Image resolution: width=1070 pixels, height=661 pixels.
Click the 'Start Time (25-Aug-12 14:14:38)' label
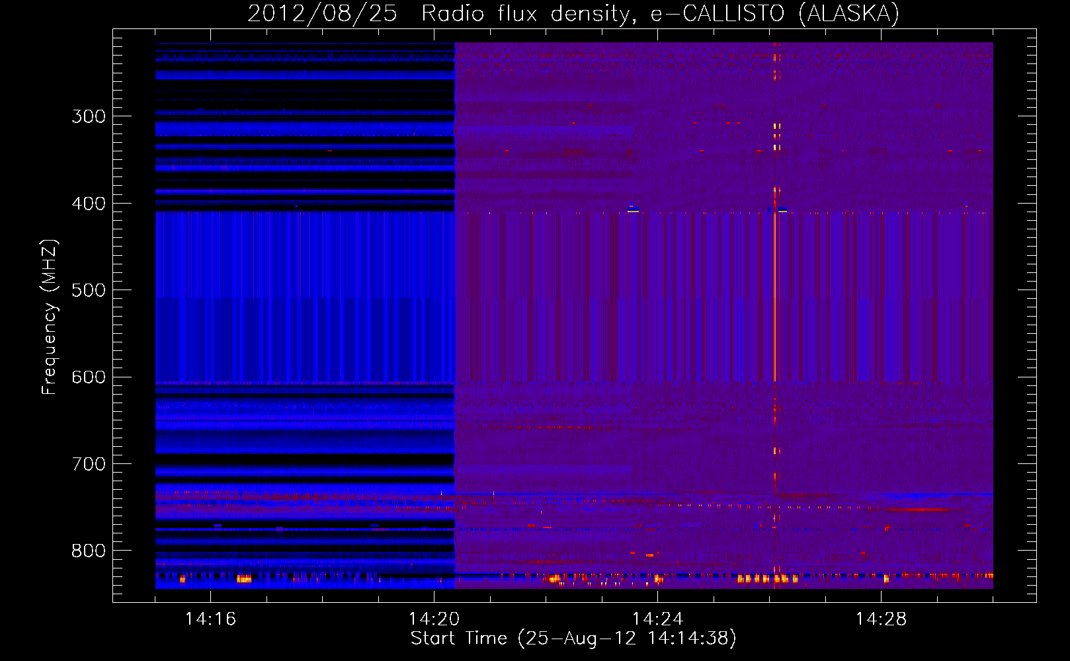tap(573, 639)
